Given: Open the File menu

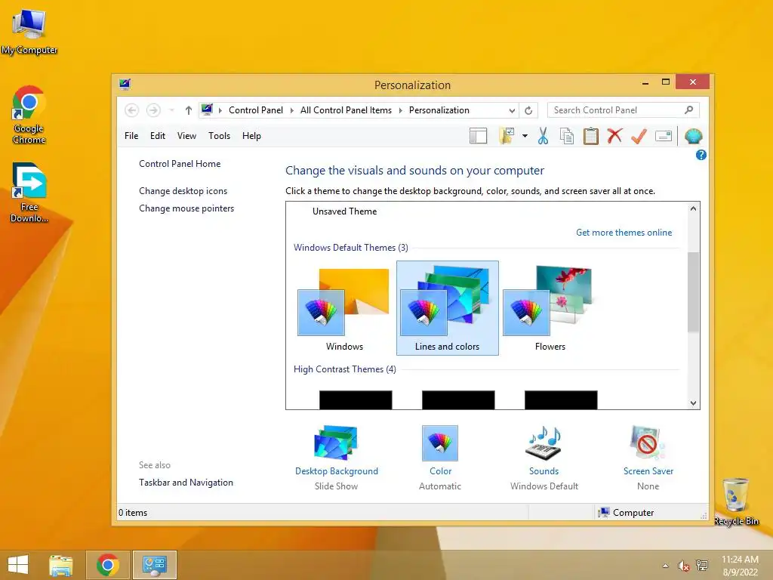Looking at the screenshot, I should 131,136.
